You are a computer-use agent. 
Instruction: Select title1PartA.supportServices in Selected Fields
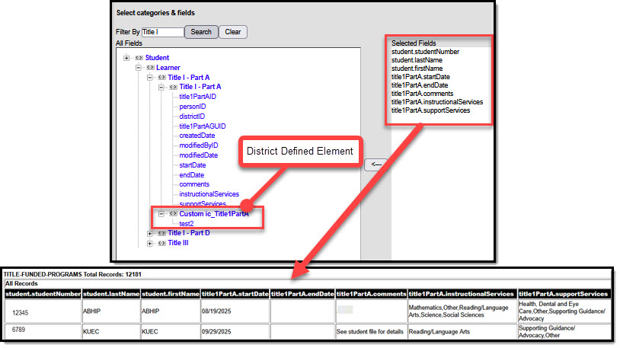click(431, 110)
